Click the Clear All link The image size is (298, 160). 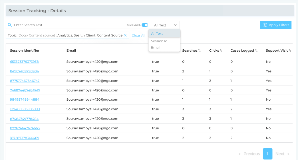(x=138, y=36)
